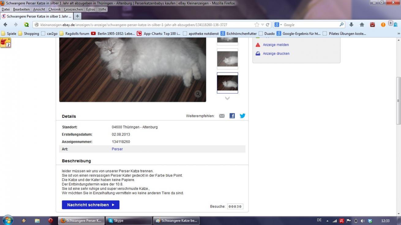Open the Explorer folder icon in the taskbar
Screen dimensions: 401x225
(37, 220)
